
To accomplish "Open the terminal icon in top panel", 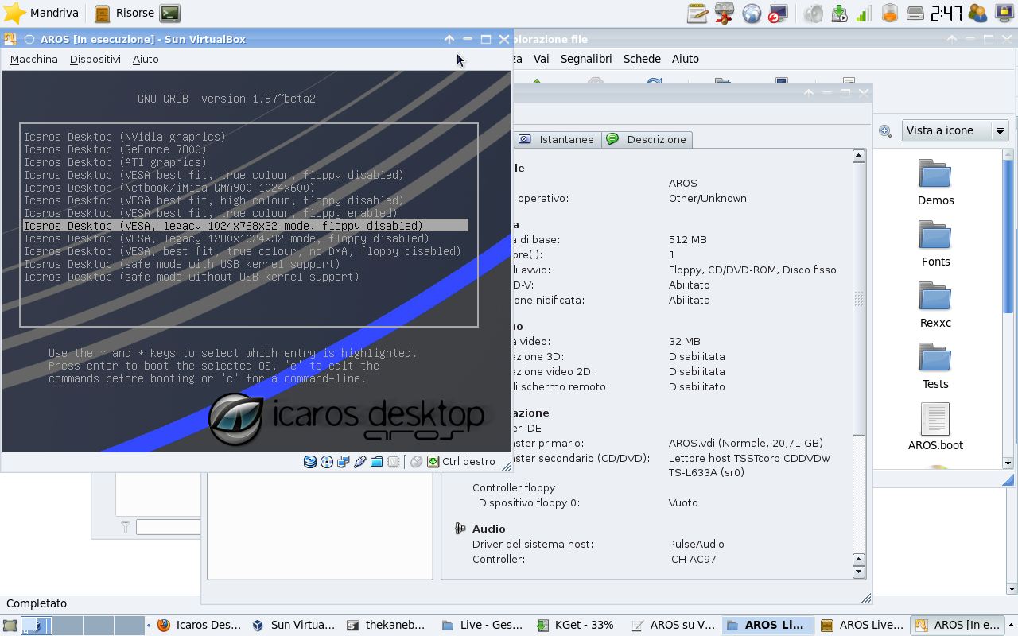I will pyautogui.click(x=169, y=13).
